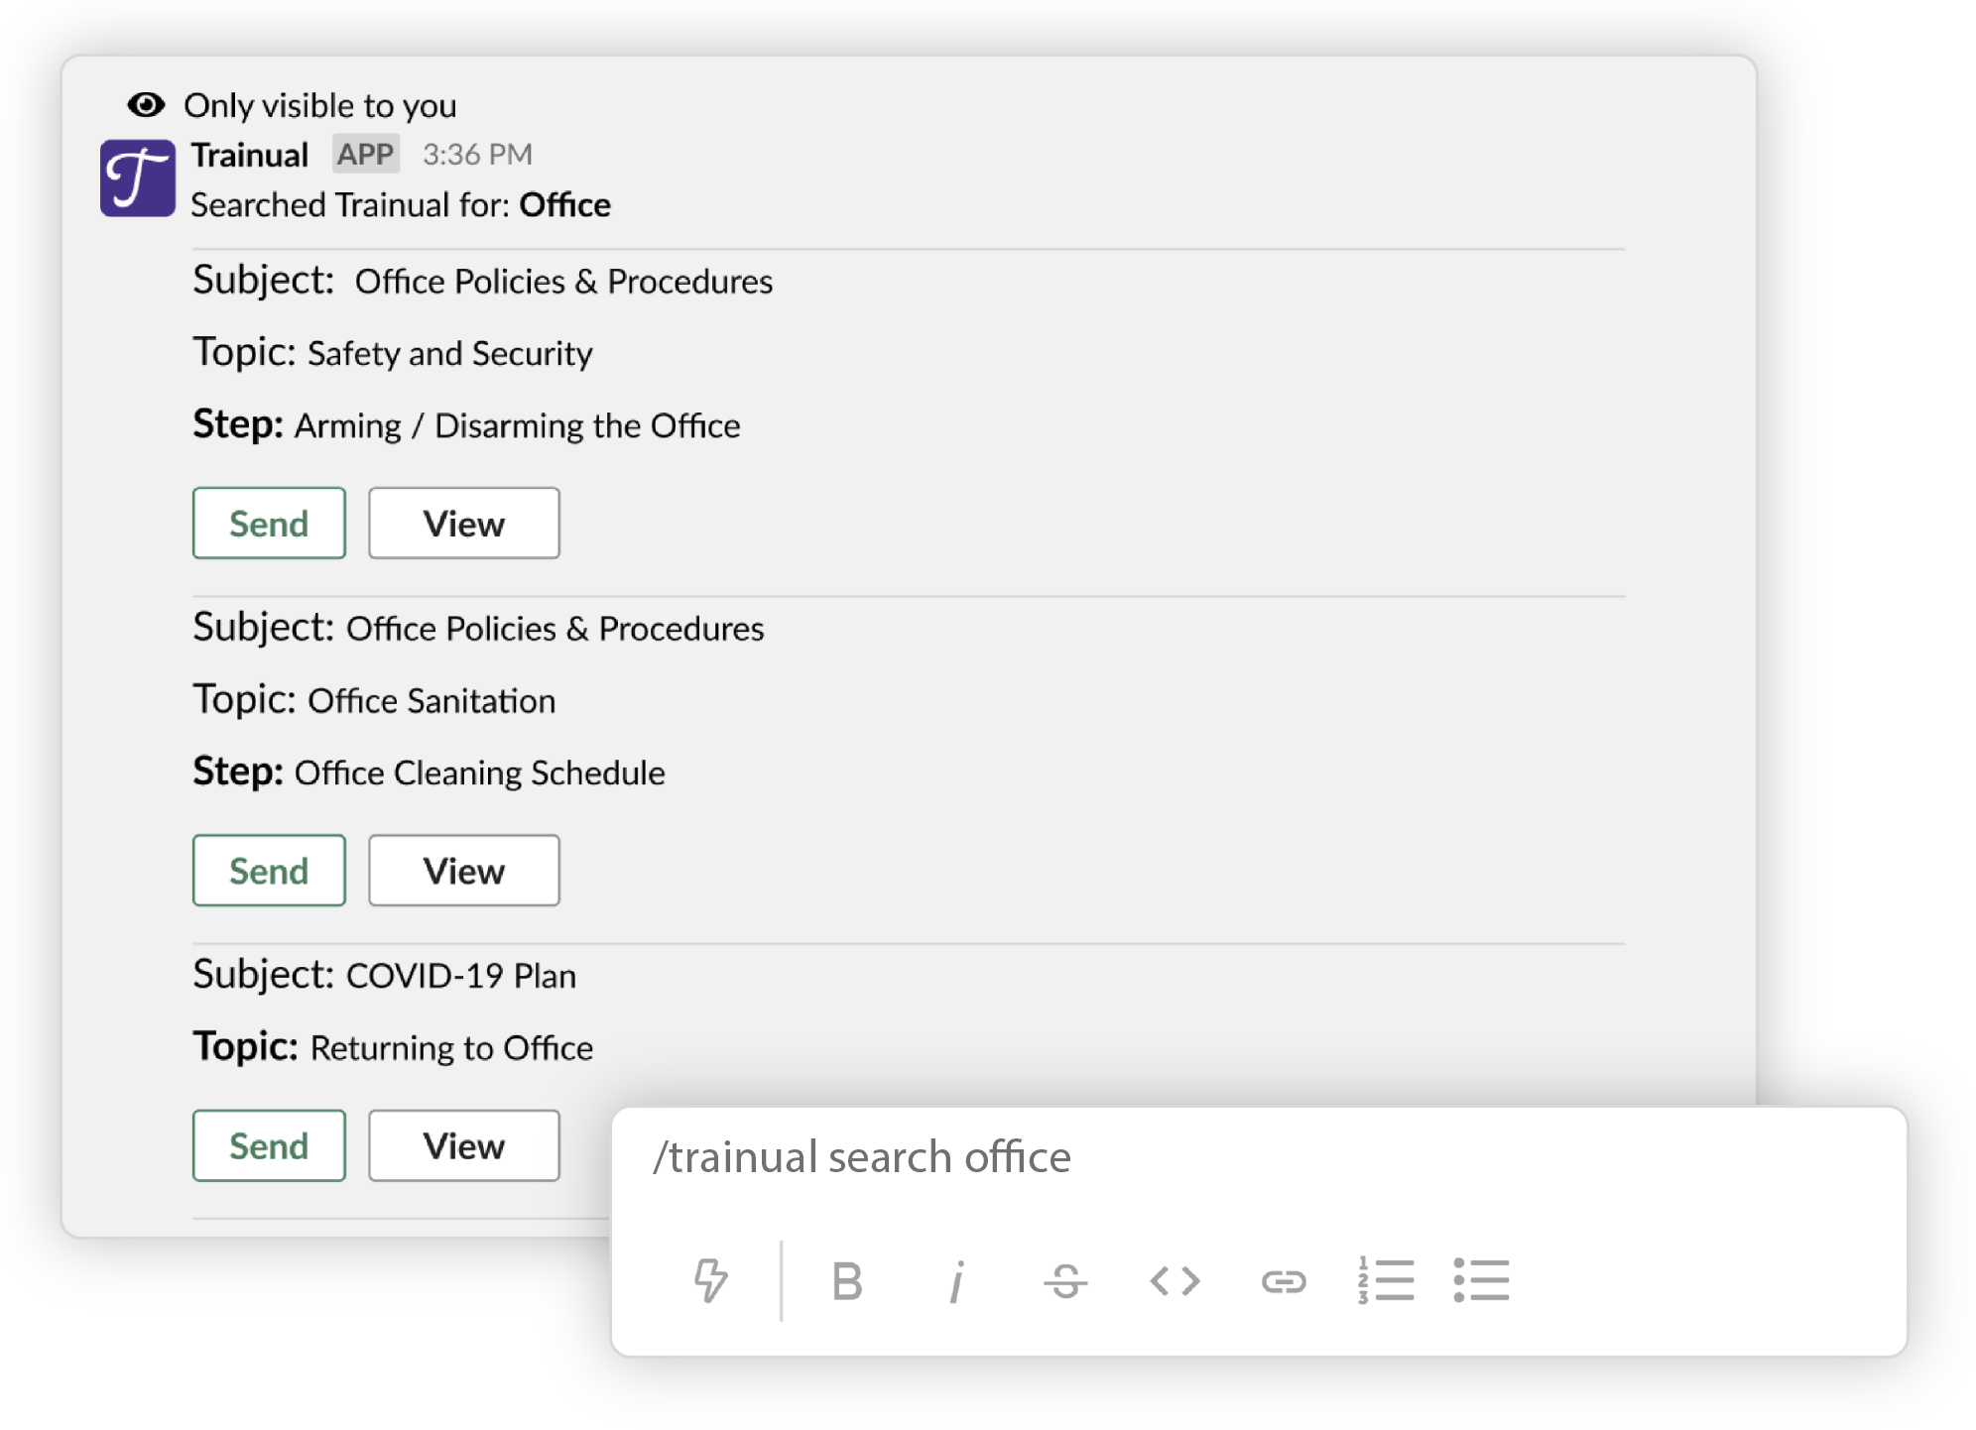Insert a hyperlink in the message
This screenshot has width=1976, height=1430.
(x=1285, y=1280)
